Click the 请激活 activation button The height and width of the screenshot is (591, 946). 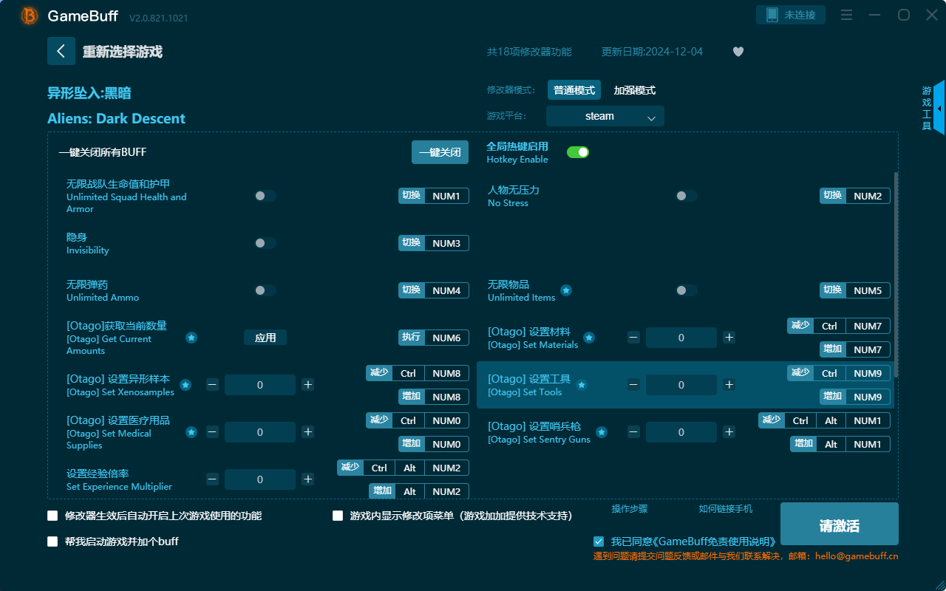(839, 524)
